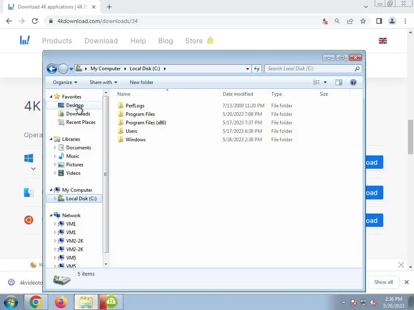Open the Chrome three-dot menu

[x=405, y=21]
